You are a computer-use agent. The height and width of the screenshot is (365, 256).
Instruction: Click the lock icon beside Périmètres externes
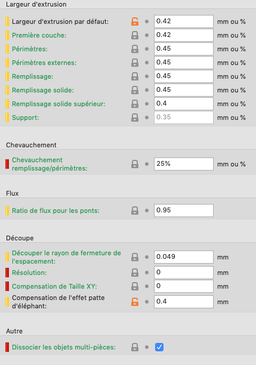pos(135,63)
